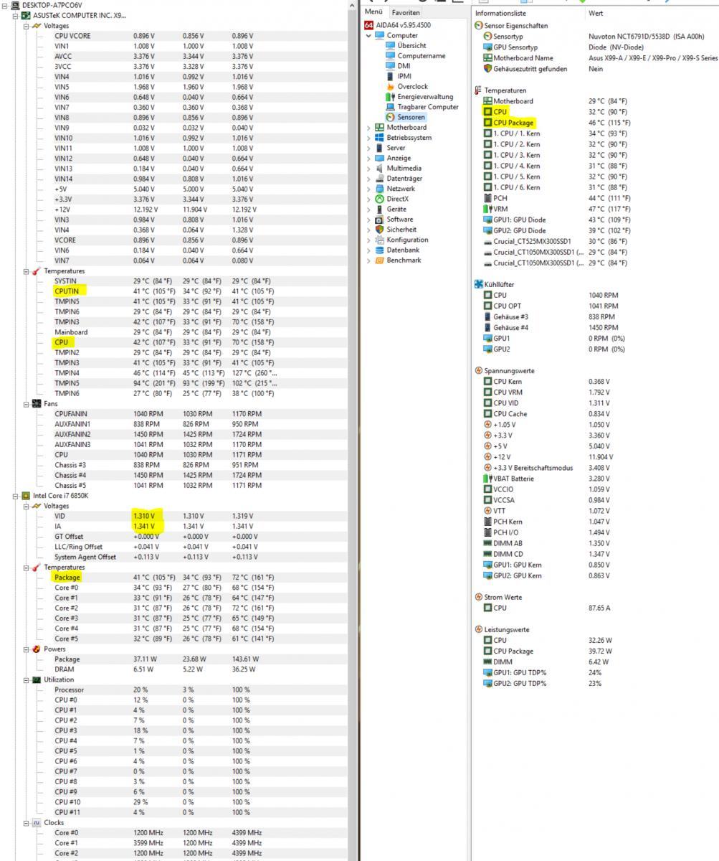Select the Server tree item
The height and width of the screenshot is (861, 719).
click(396, 148)
